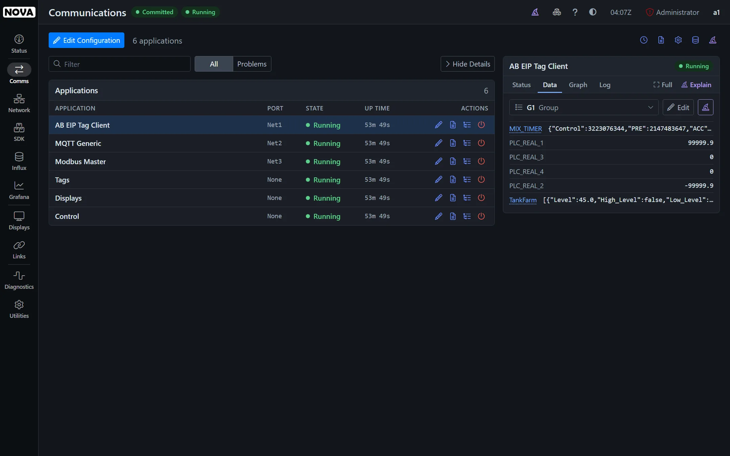Open the Diagnostics sidebar page
This screenshot has height=456, width=730.
(19, 280)
